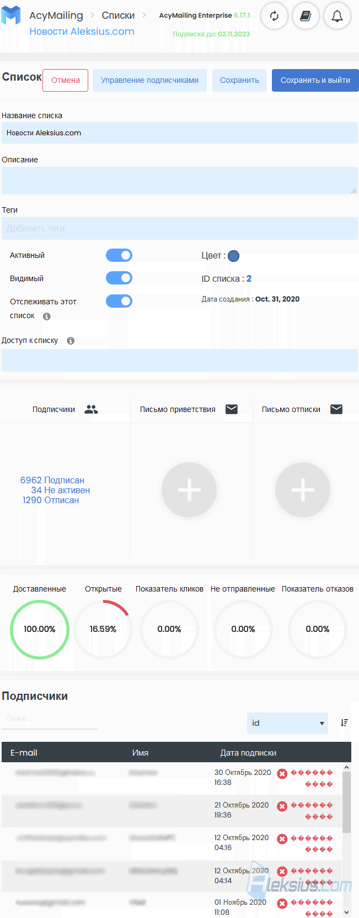The height and width of the screenshot is (918, 359).
Task: Click the E-mail column header
Action: 24,753
